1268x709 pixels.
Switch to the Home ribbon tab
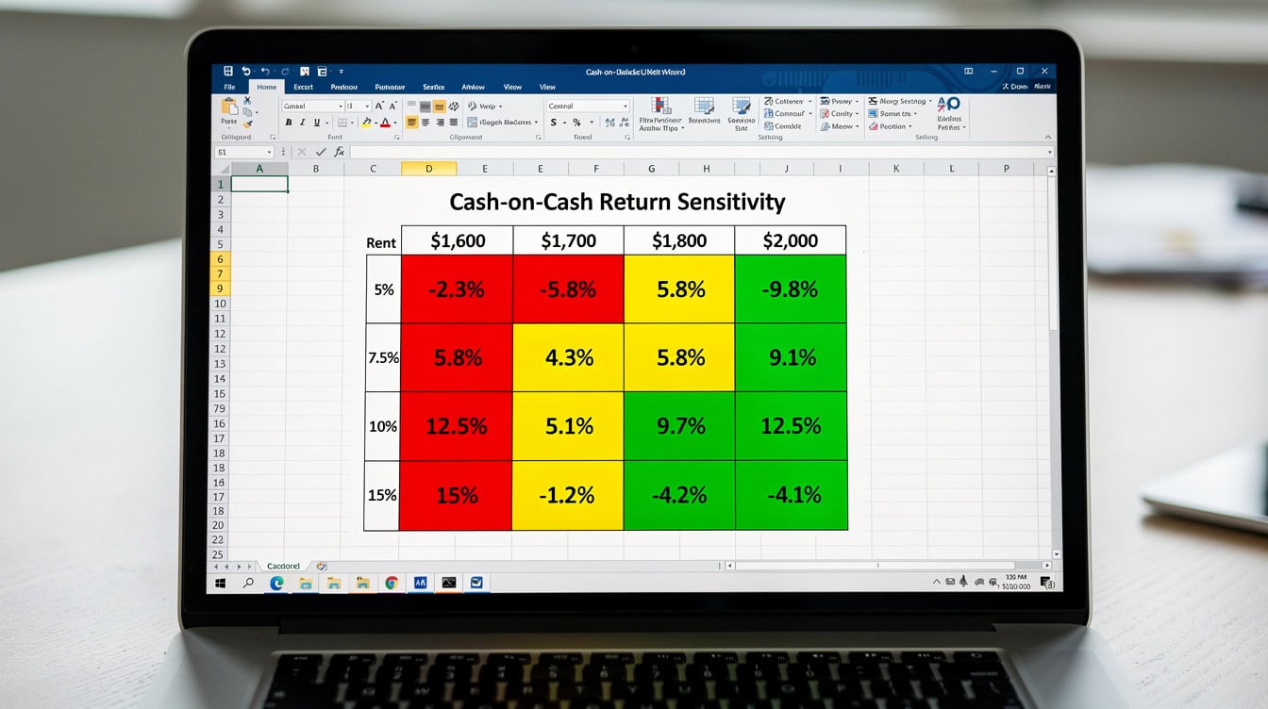267,87
